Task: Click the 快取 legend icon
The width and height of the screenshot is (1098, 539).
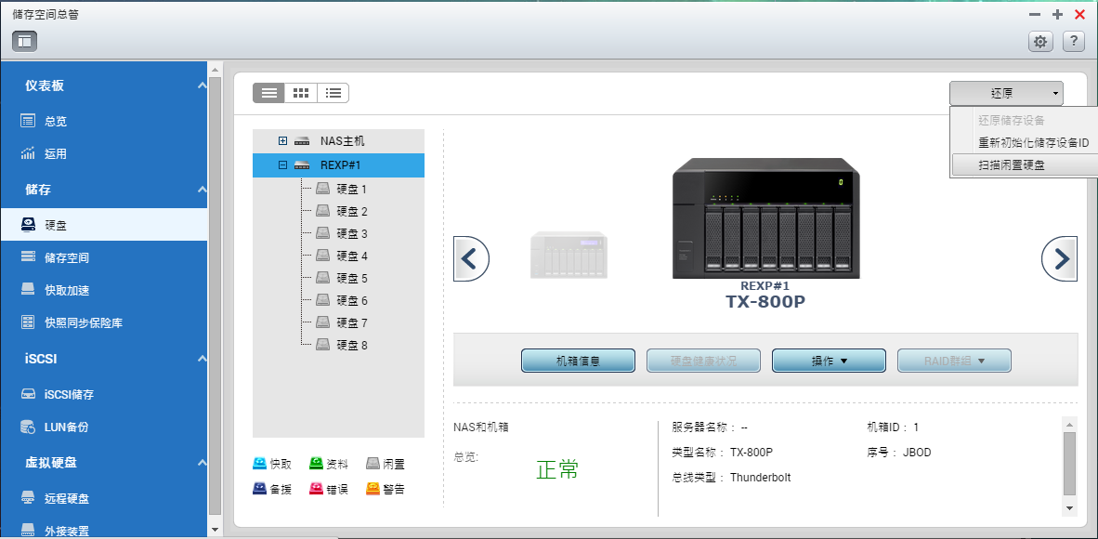Action: pos(260,464)
